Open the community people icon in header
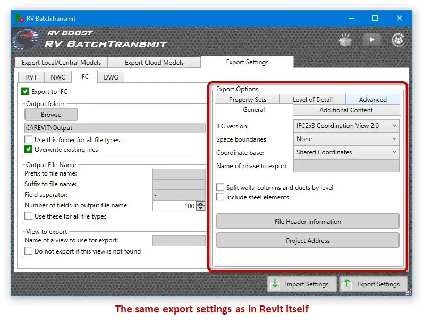The width and height of the screenshot is (424, 323). click(x=398, y=40)
